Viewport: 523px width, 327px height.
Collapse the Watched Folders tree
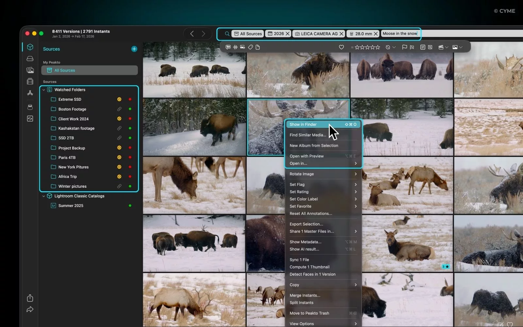(44, 90)
